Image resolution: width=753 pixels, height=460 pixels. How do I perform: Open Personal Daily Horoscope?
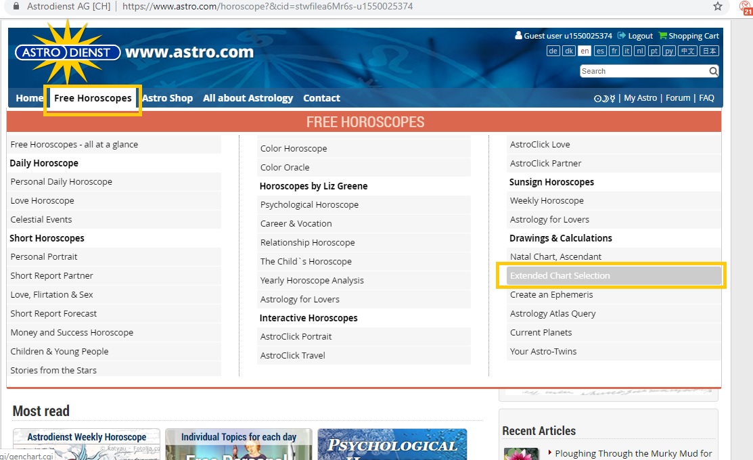pyautogui.click(x=114, y=181)
